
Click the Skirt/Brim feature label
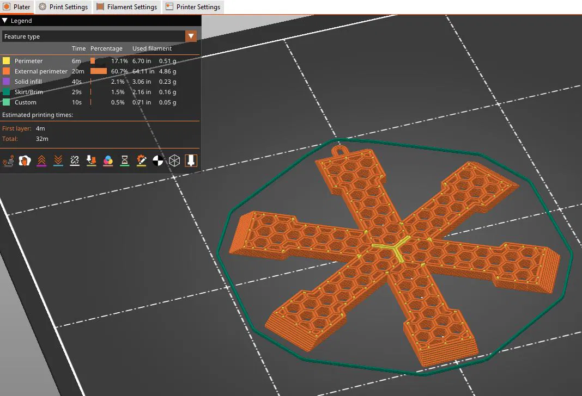[x=28, y=92]
